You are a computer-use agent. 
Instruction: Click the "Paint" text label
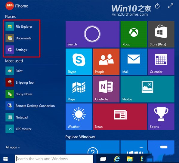point(19,71)
